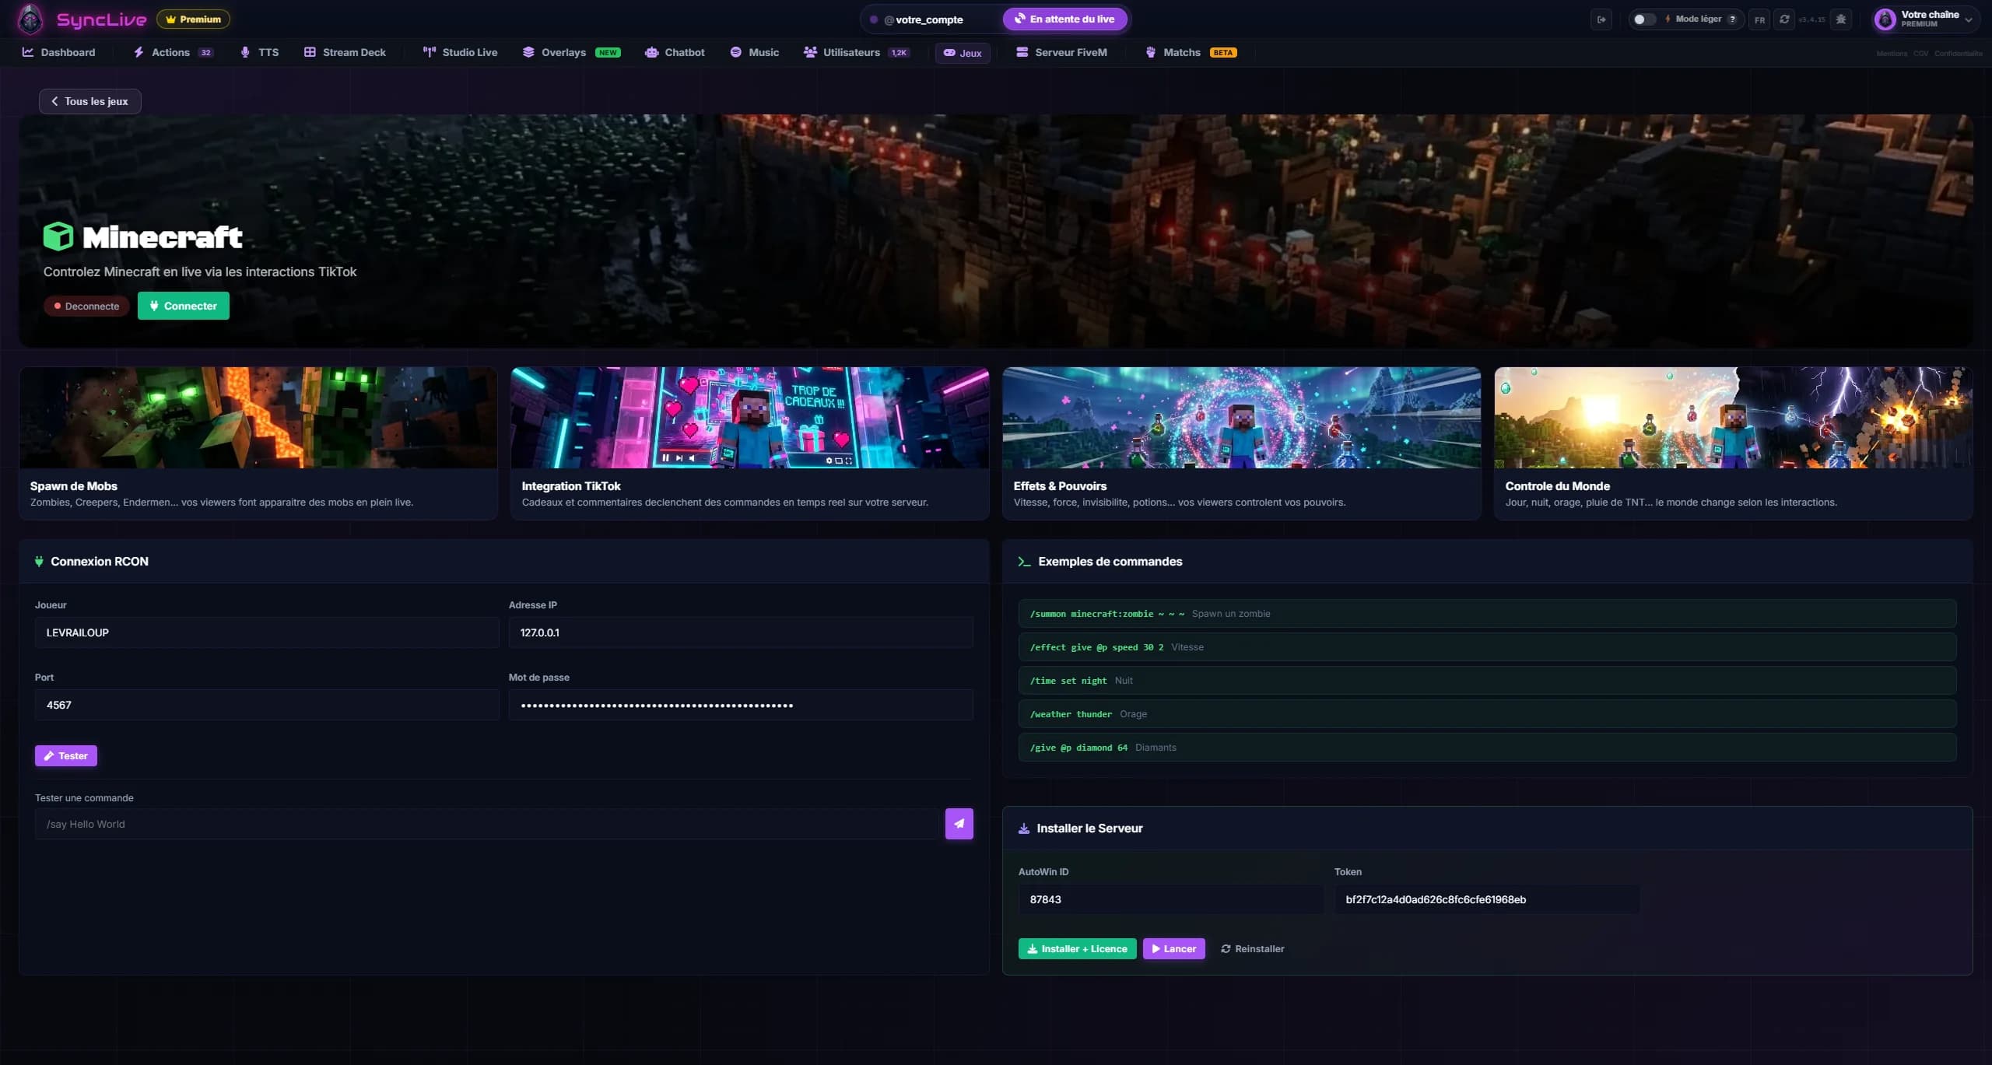This screenshot has height=1065, width=1992.
Task: Click the green Connecter button
Action: [184, 306]
